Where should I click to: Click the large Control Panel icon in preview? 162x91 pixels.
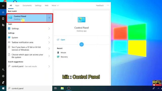82,20
